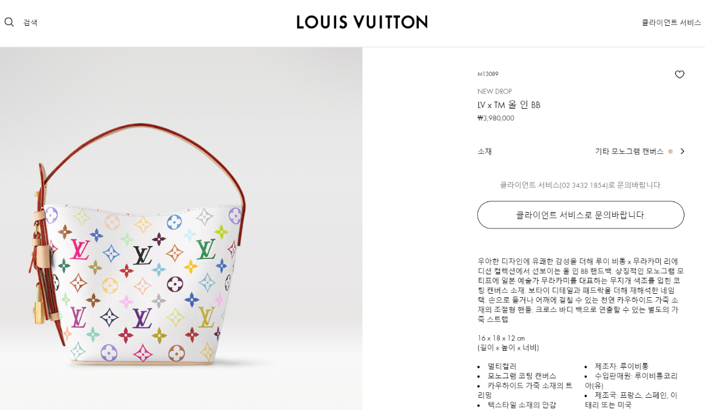Call client service number 02 3432 1854
This screenshot has width=705, height=410.
[584, 185]
